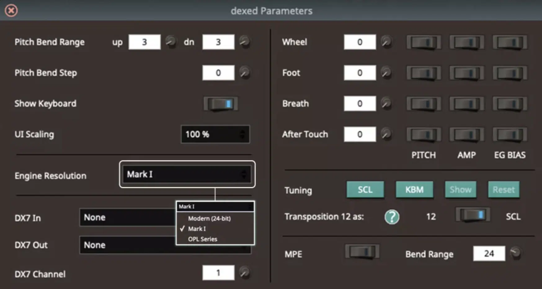Open the UI Scaling dropdown
The height and width of the screenshot is (289, 542).
(215, 134)
